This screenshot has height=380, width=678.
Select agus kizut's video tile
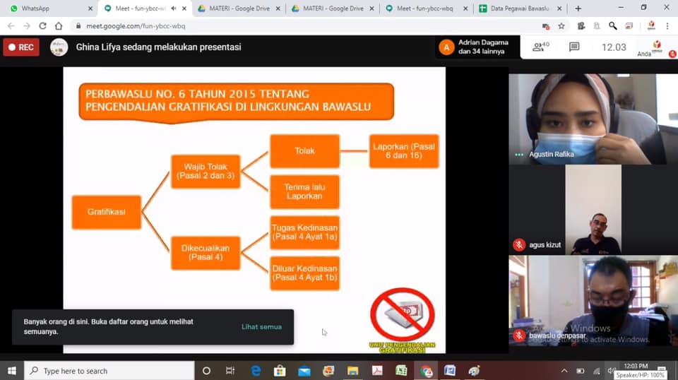pos(593,210)
